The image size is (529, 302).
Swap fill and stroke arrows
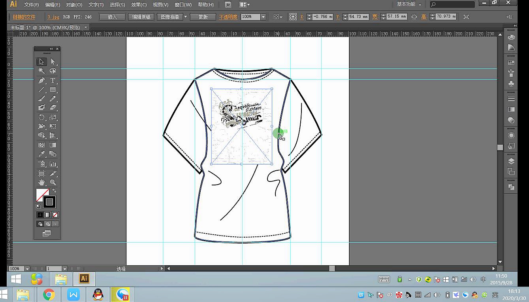(54, 191)
